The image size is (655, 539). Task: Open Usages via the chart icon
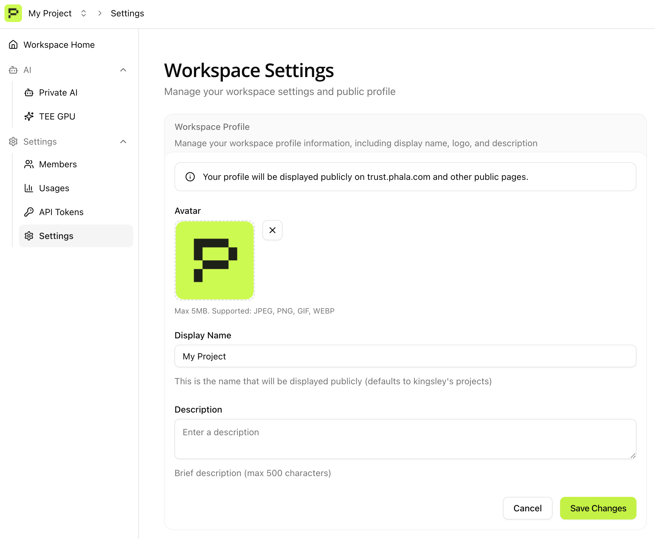click(29, 188)
